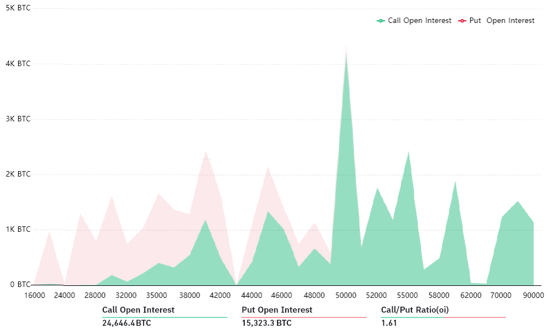Click the Call/Put Ratio(oi) heading
Screen dimensions: 549x334
click(x=415, y=310)
